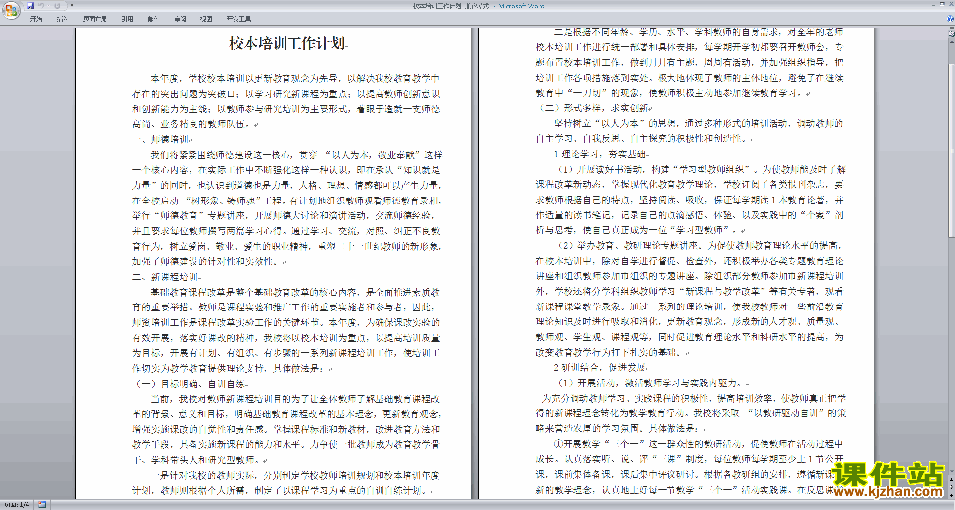Open the round Office Button menu
This screenshot has height=510, width=955.
(11, 10)
